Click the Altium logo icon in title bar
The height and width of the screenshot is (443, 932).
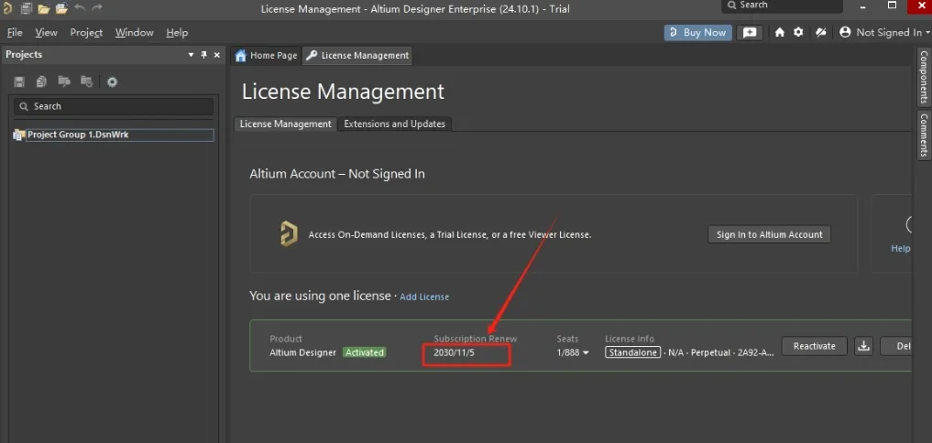[7, 8]
